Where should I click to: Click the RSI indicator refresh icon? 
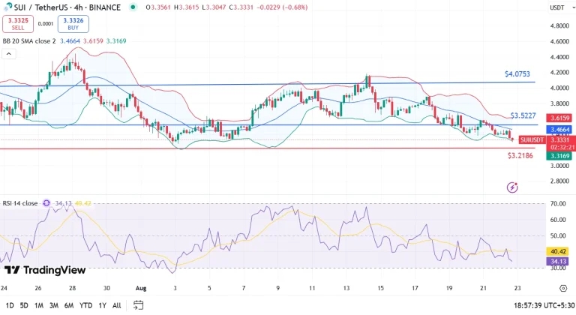(x=46, y=202)
